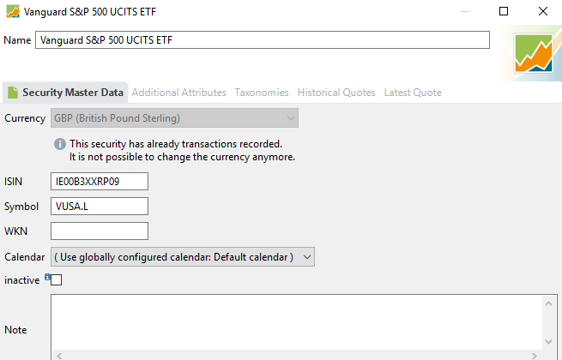The height and width of the screenshot is (360, 562).
Task: Toggle the inactive checkbox
Action: click(57, 279)
